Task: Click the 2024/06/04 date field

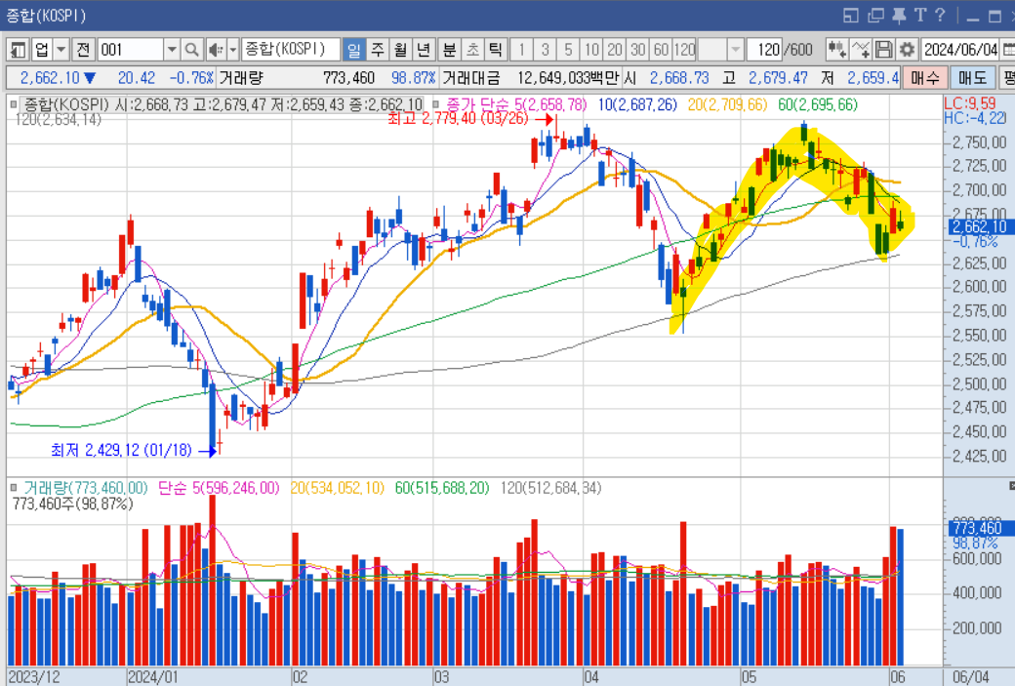Action: tap(960, 49)
